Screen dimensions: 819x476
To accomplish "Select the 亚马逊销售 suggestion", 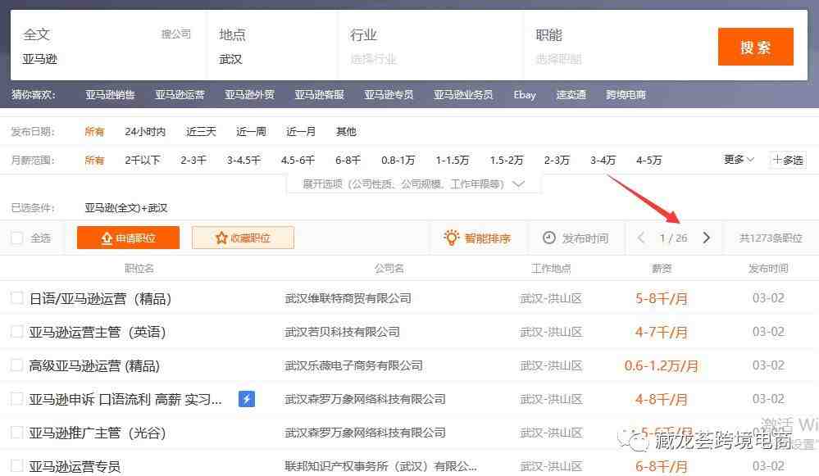I will 110,94.
